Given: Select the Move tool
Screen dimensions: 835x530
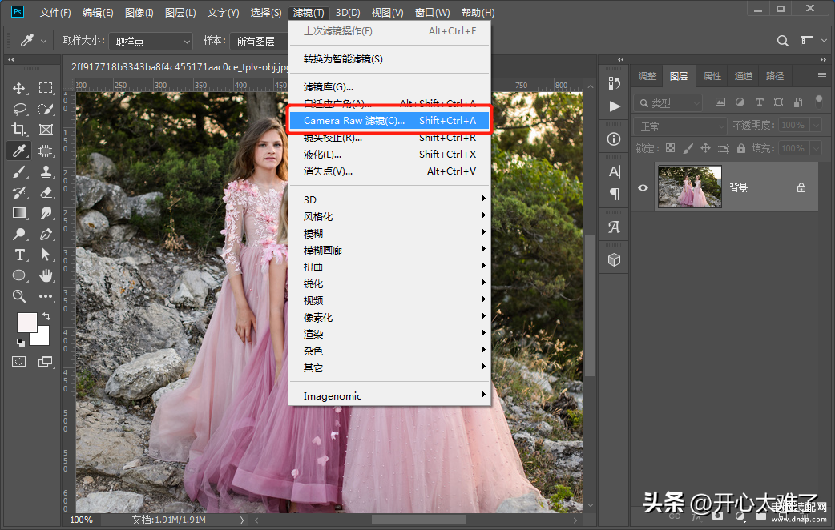Looking at the screenshot, I should (19, 88).
